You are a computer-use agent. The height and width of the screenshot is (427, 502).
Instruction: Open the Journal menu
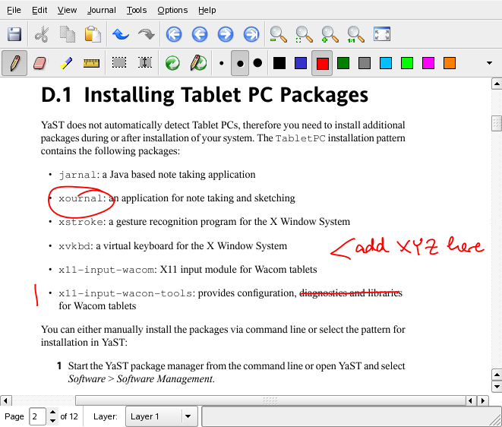pos(101,10)
